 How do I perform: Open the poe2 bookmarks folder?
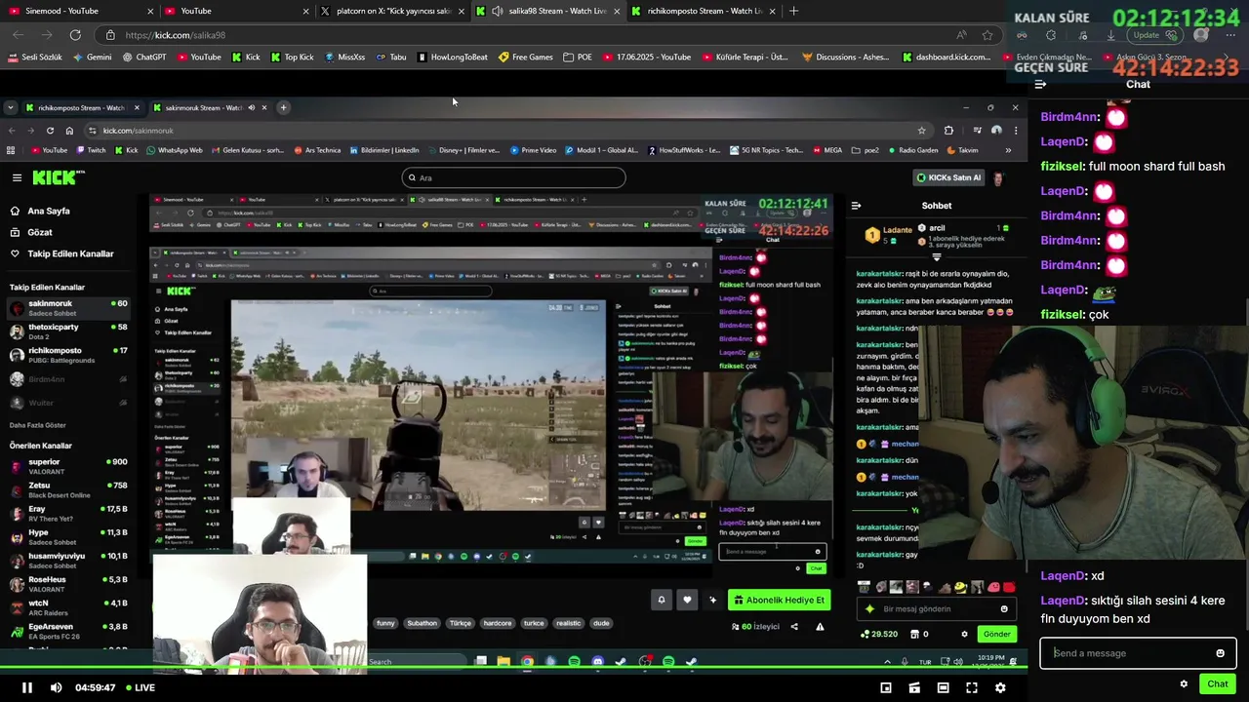[865, 150]
